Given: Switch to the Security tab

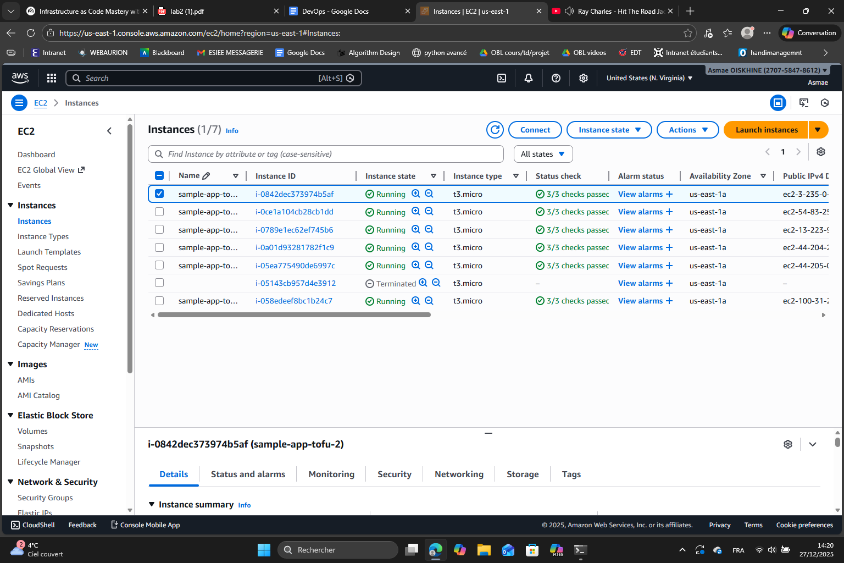Looking at the screenshot, I should click(394, 474).
